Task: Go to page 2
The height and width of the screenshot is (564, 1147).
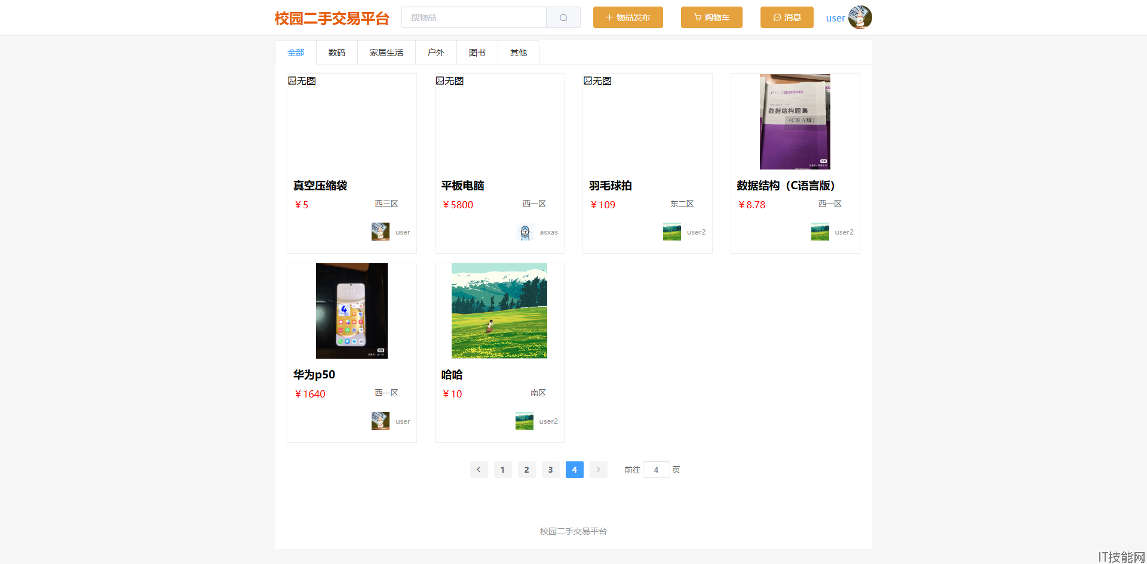Action: (527, 470)
